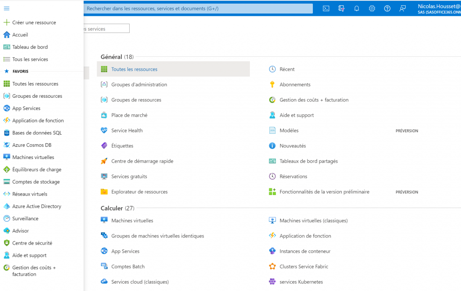This screenshot has width=461, height=291.
Task: Click the Advisor sidebar icon
Action: (6, 231)
